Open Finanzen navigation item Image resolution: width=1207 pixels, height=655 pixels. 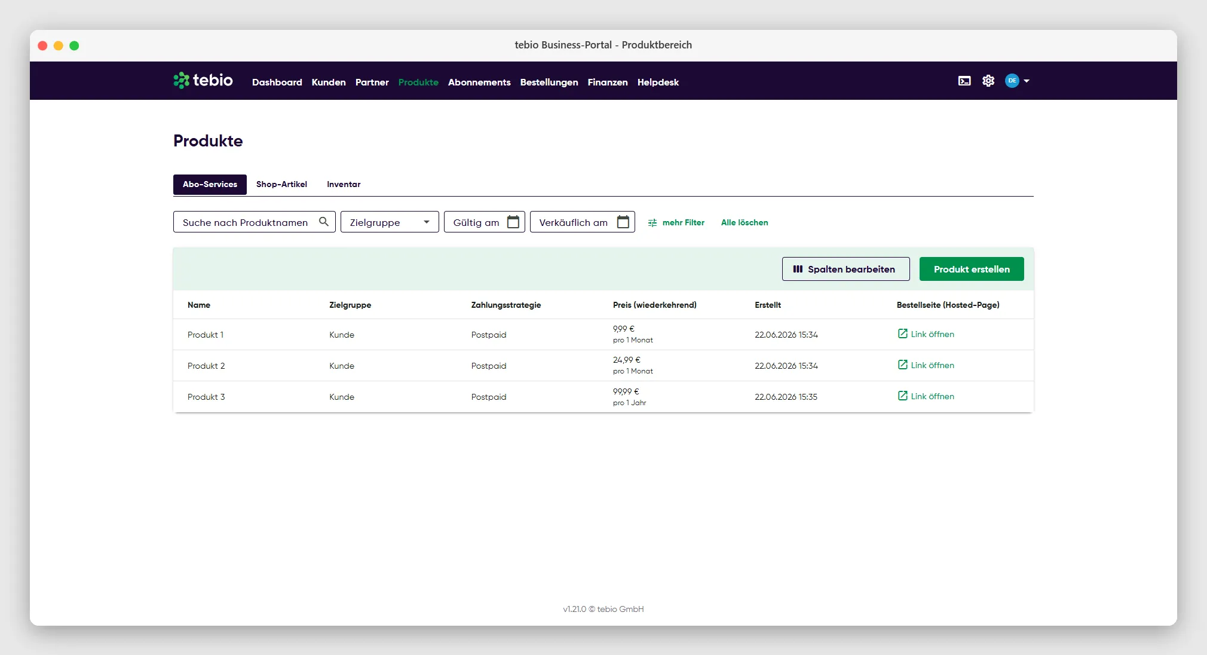pyautogui.click(x=608, y=82)
